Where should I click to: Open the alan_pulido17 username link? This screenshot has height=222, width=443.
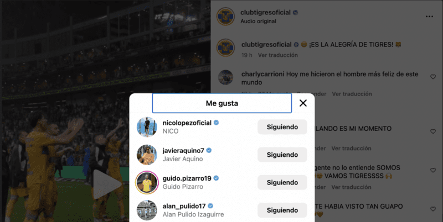184,206
